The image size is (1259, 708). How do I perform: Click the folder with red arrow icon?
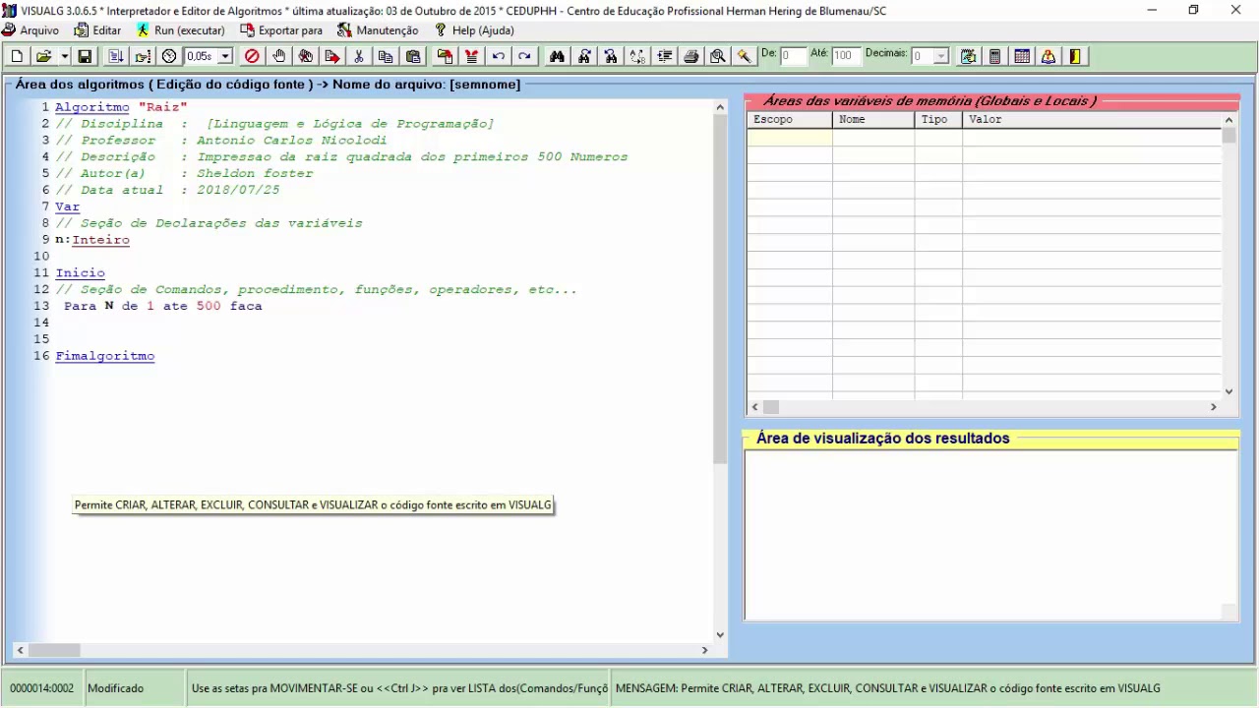pos(445,57)
